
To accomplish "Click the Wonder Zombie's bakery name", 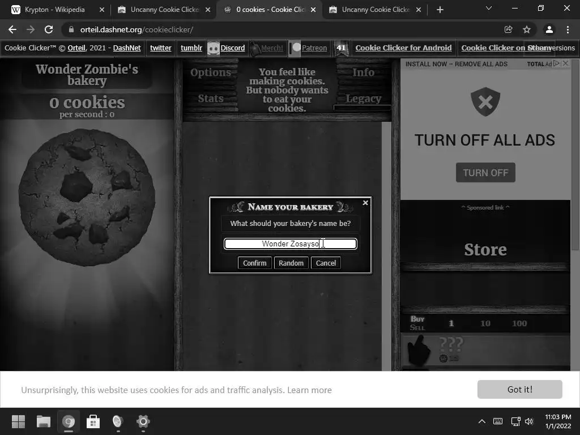I will (87, 75).
